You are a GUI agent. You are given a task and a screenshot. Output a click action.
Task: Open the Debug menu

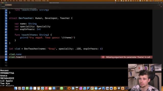33,1
